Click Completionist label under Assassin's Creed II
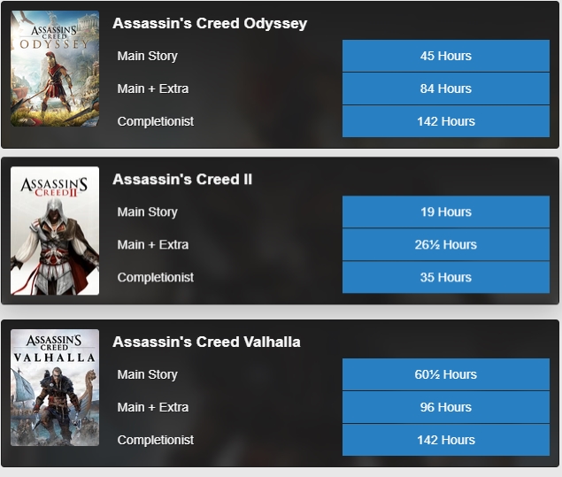The width and height of the screenshot is (562, 477). point(156,278)
